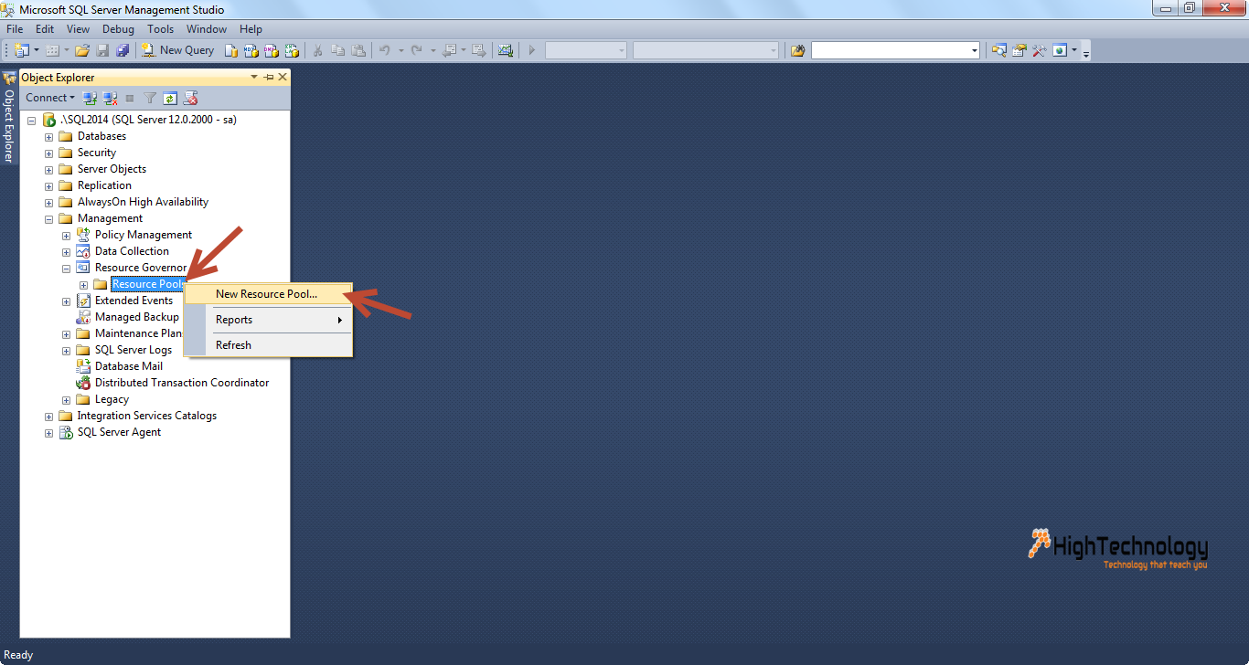Click the Filter funnel icon in Object Explorer

(150, 98)
